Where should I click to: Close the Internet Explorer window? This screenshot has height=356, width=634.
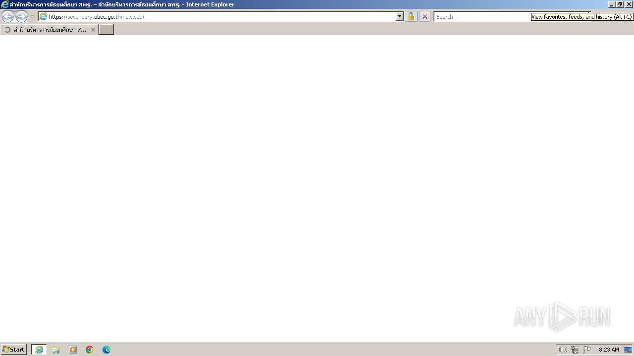point(628,4)
